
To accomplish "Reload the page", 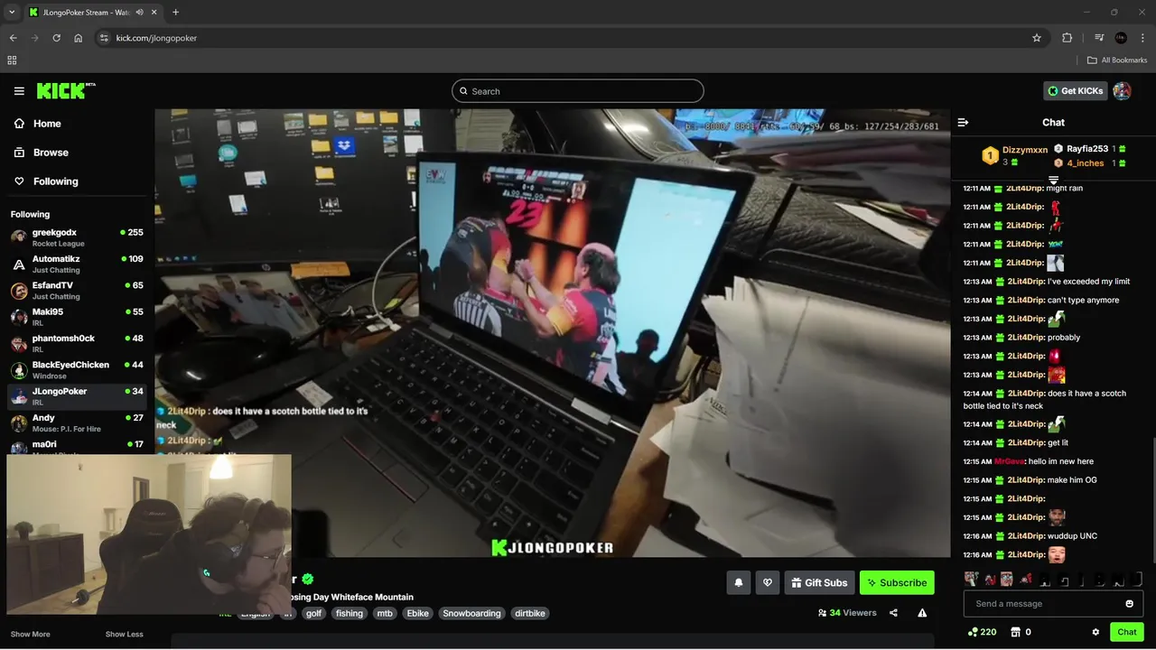I will click(56, 38).
